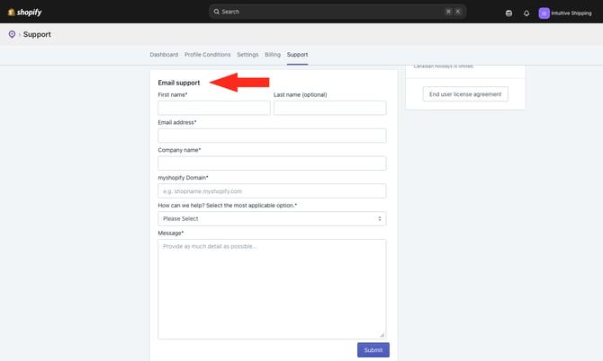Screen dimensions: 603x361
Task: Open the notifications bell icon
Action: click(526, 13)
